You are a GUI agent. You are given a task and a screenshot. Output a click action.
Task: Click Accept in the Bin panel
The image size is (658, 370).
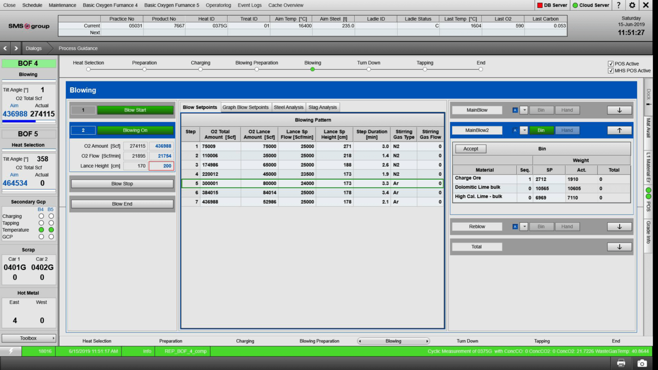pyautogui.click(x=470, y=149)
